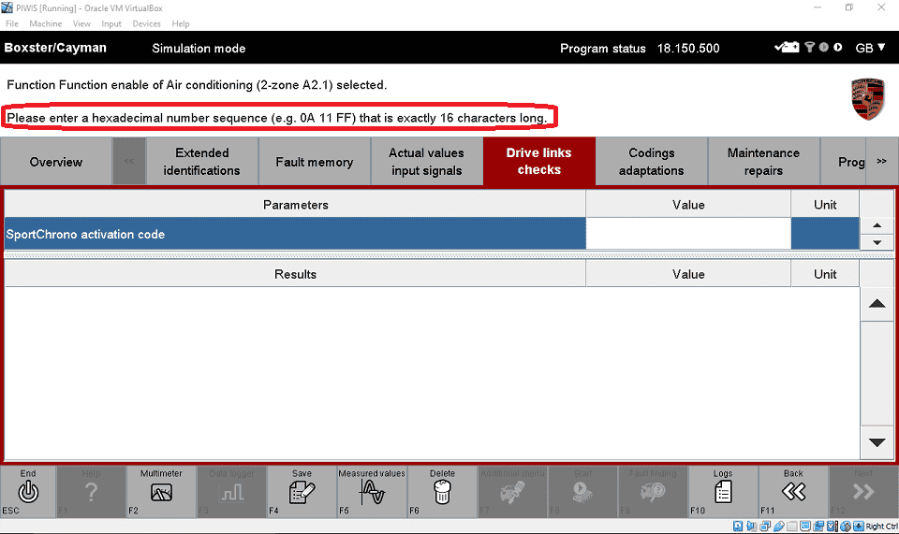The height and width of the screenshot is (534, 899).
Task: Open the Fault memory tab
Action: click(315, 162)
